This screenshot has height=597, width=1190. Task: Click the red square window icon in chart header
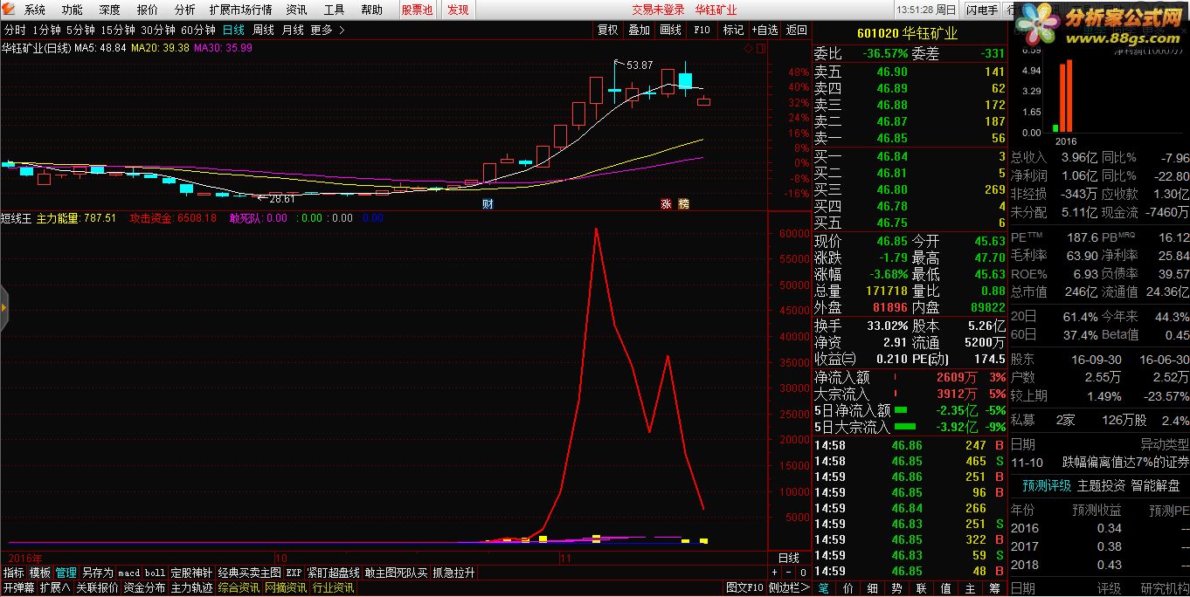760,48
